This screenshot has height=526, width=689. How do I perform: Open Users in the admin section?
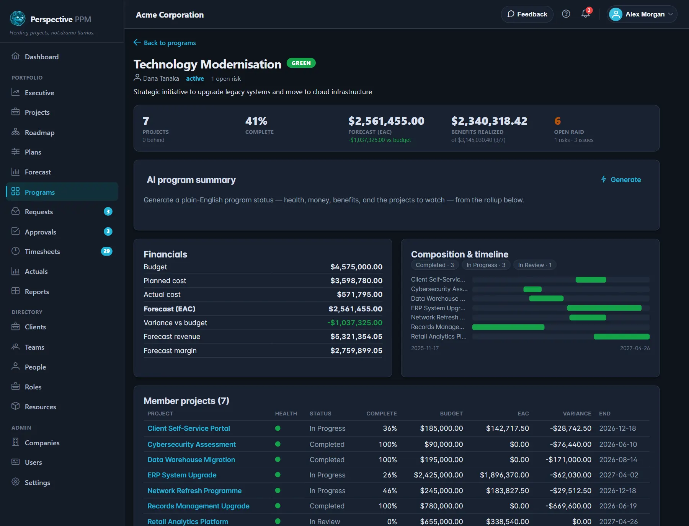62,462
